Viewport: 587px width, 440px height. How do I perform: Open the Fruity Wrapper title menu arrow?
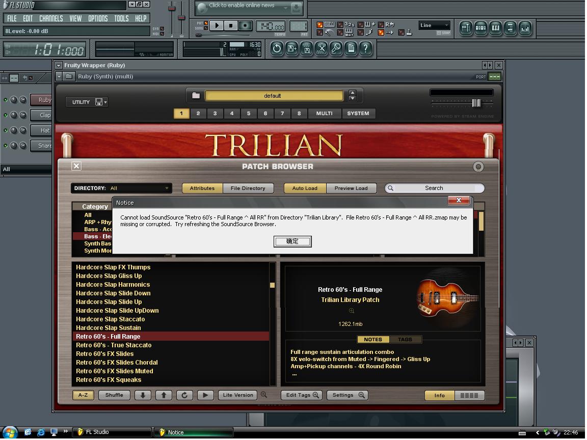pyautogui.click(x=59, y=65)
